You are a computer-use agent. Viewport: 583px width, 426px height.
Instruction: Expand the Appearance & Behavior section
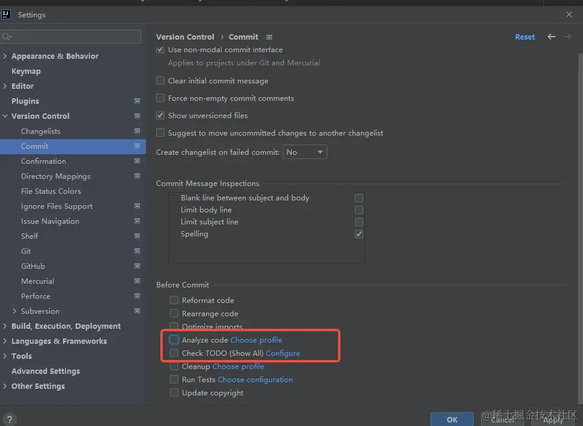click(5, 56)
